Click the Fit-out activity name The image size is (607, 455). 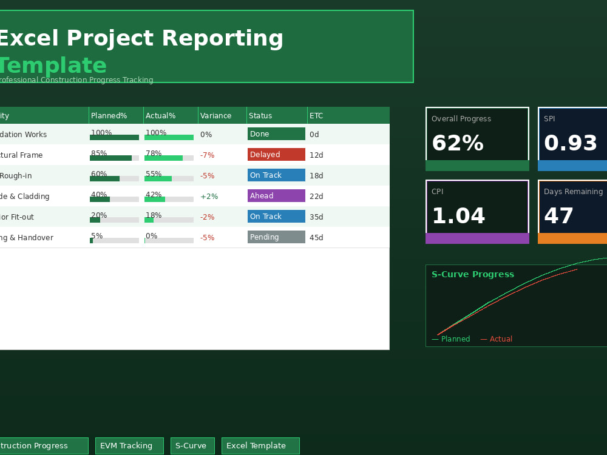[x=17, y=217]
